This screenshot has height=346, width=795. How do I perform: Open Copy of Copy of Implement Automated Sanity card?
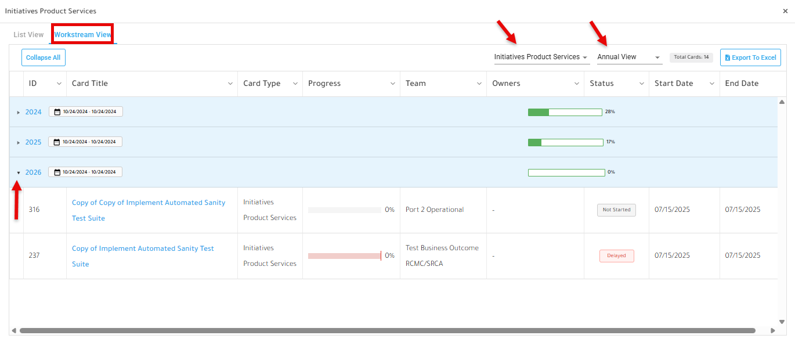click(149, 210)
